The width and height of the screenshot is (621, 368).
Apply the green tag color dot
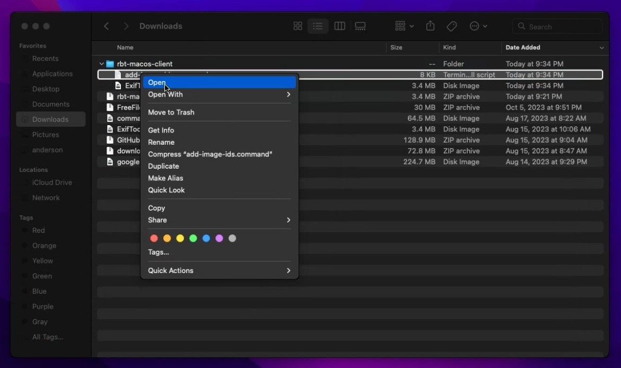pos(193,239)
